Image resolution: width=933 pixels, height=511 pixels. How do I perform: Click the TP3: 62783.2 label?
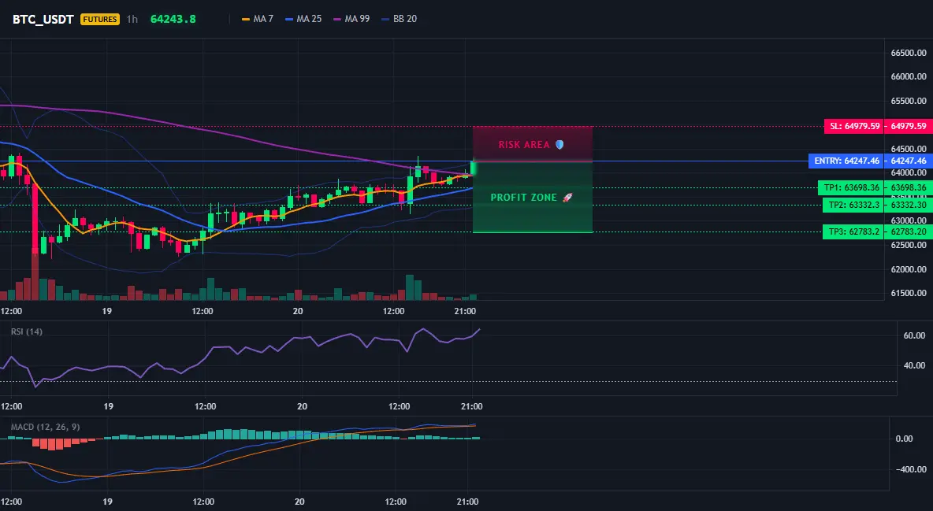tap(853, 231)
